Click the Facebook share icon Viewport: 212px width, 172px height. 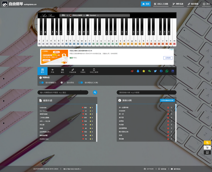(x=161, y=71)
